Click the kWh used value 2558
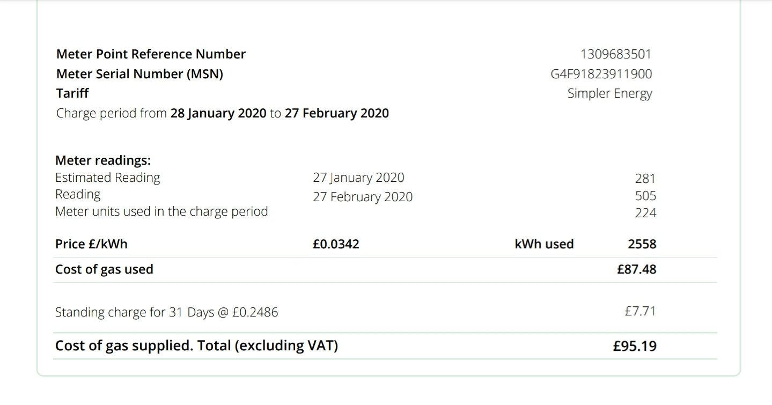The image size is (772, 405). (642, 244)
